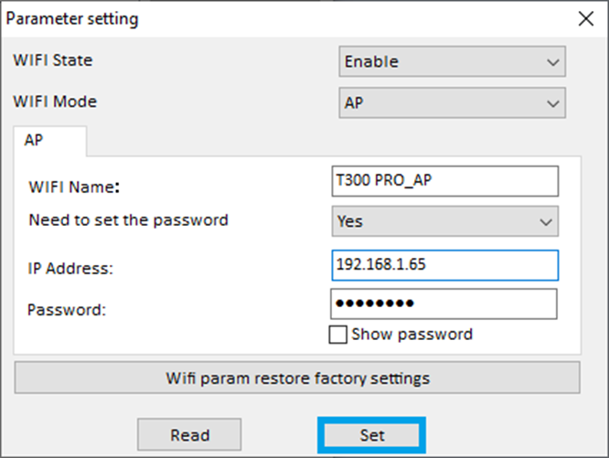
Task: Expand the WIFI Mode combo box
Action: [452, 103]
